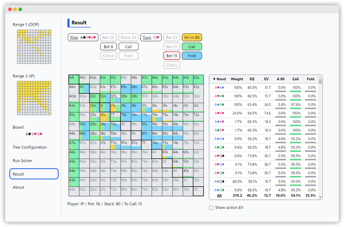Select the flop Bet 20 action
Viewport: 344px width, 227px height.
pos(109,37)
